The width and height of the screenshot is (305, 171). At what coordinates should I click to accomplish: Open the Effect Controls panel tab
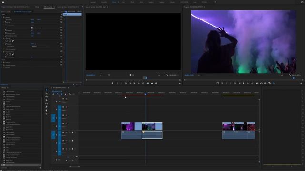tap(48, 7)
